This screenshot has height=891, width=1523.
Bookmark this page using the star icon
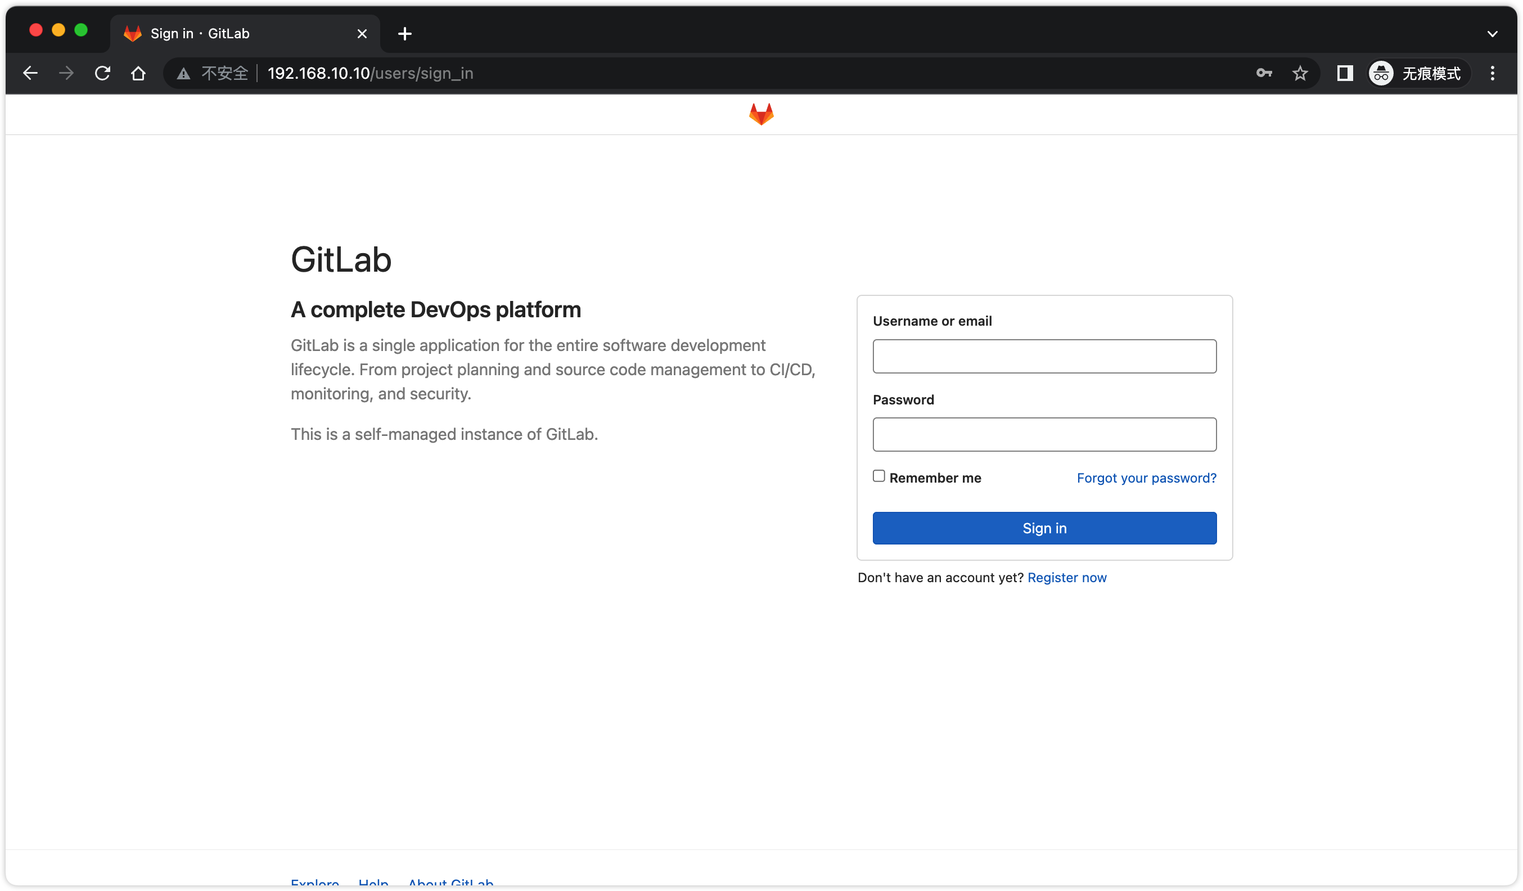click(1300, 73)
